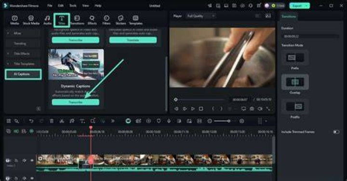
Task: Click the audio music note tool icon
Action: click(72, 121)
